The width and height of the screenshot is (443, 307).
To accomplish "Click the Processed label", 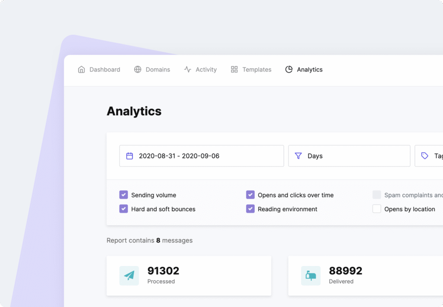I will [x=161, y=282].
